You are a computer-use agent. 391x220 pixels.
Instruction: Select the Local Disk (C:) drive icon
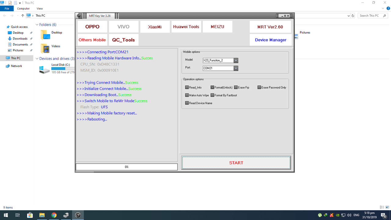coord(45,69)
